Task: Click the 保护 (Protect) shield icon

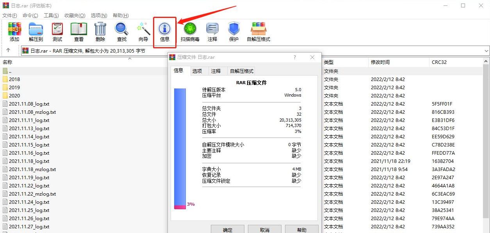Action: [x=234, y=29]
